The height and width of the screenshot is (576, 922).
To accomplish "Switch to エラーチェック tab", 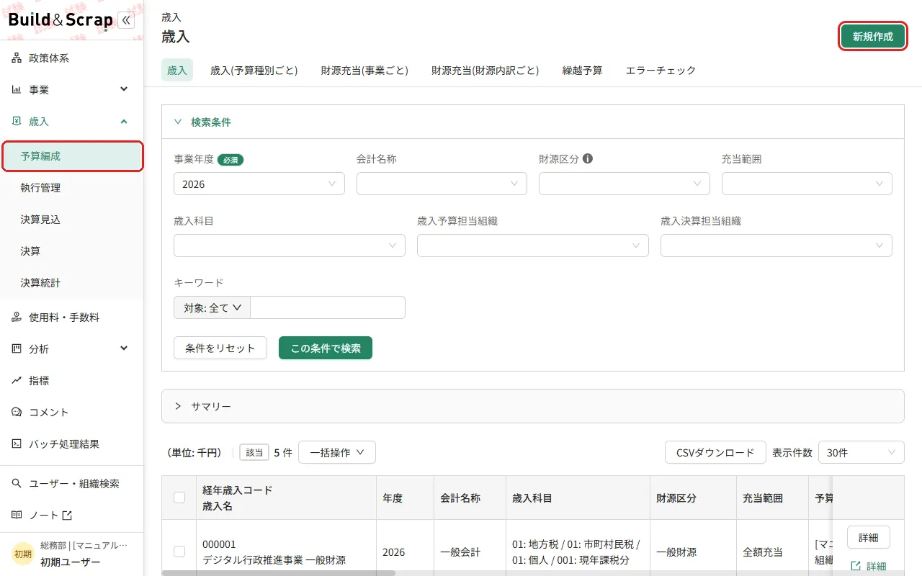I will pyautogui.click(x=661, y=70).
